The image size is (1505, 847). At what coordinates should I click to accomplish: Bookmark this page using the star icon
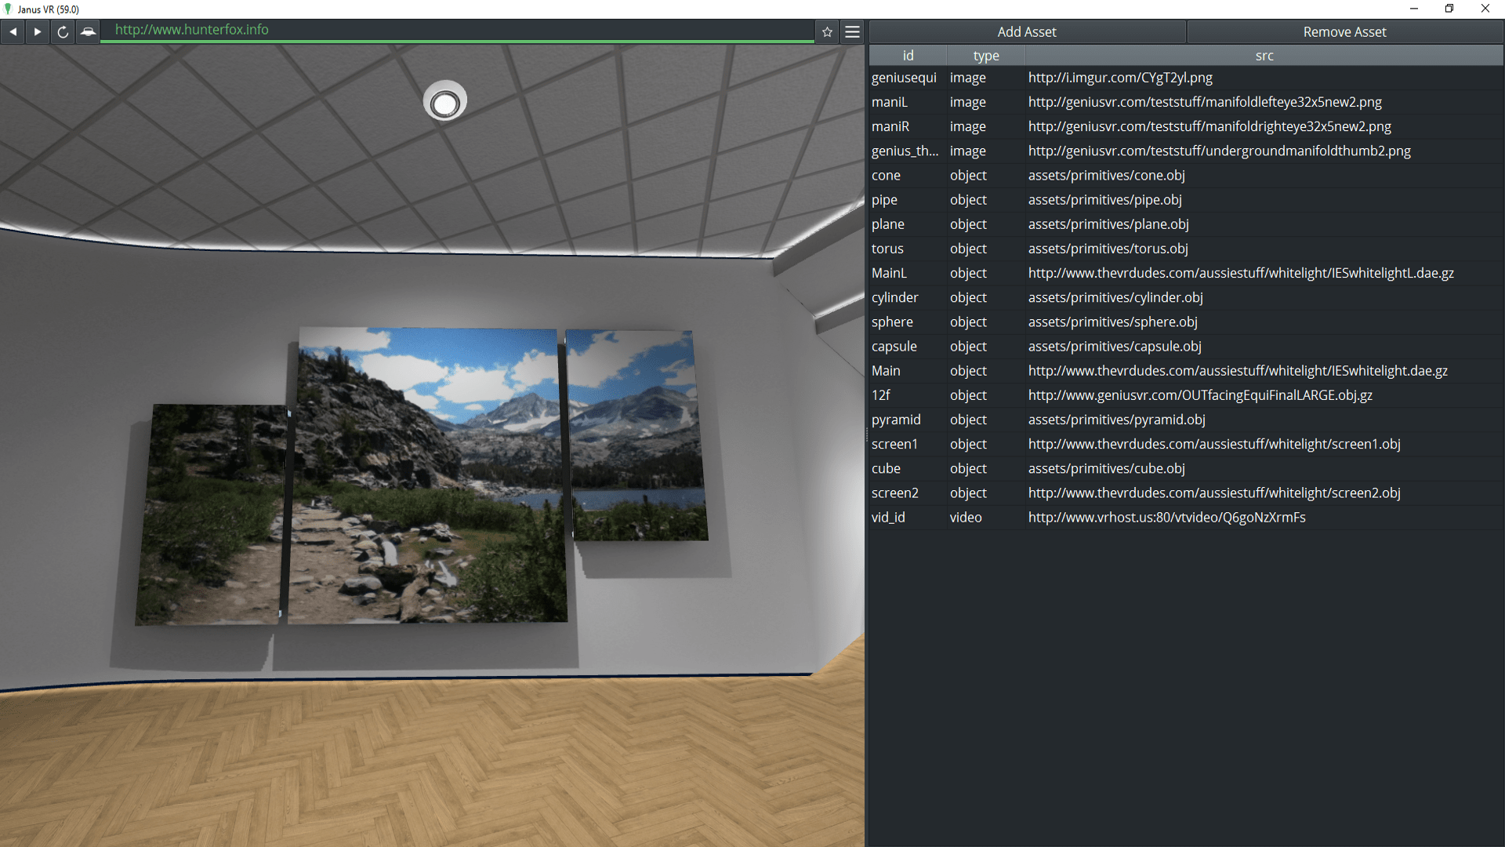[x=827, y=31]
